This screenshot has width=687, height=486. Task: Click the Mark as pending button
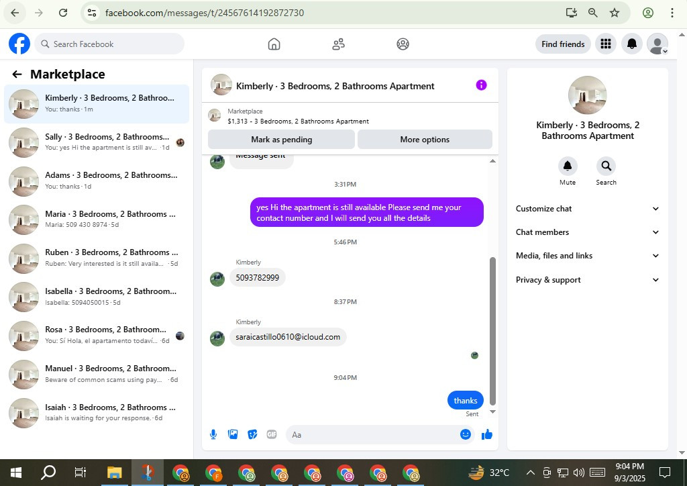coord(281,140)
